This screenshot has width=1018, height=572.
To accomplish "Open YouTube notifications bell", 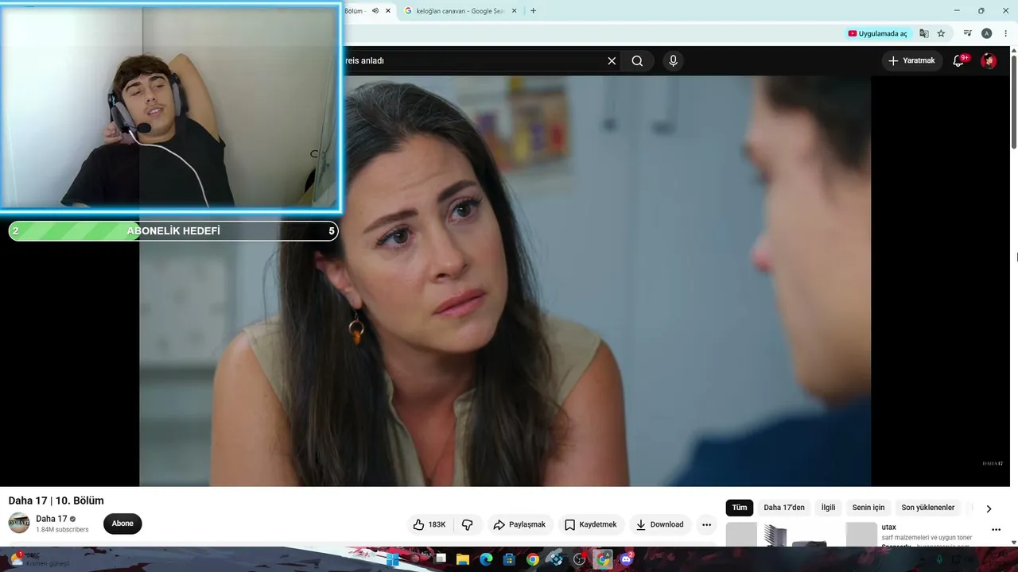I will [958, 61].
